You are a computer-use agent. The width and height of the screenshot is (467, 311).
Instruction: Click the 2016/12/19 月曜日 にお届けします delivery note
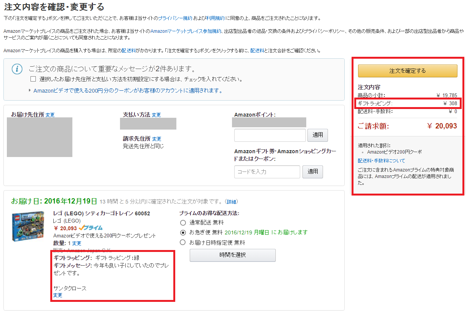[x=266, y=232]
